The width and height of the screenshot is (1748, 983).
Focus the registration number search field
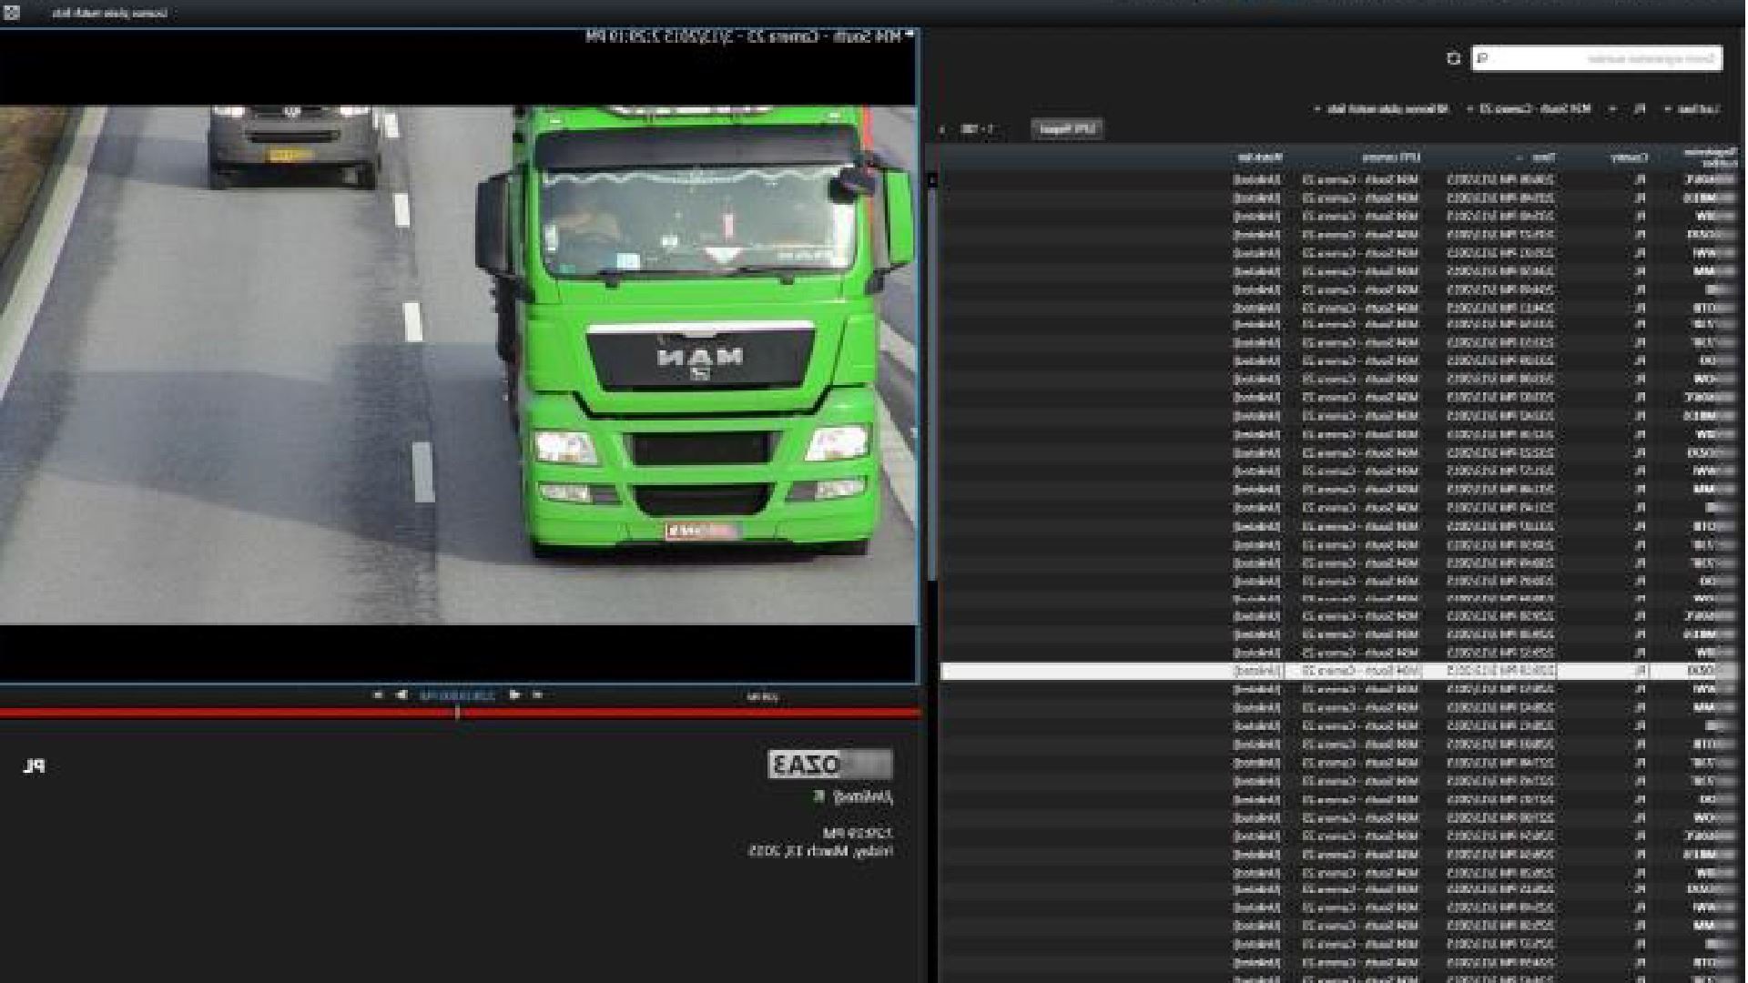click(1597, 58)
